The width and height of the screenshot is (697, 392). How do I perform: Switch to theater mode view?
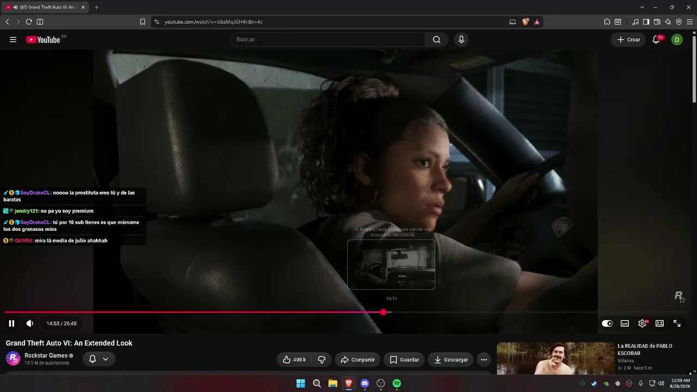(x=659, y=323)
